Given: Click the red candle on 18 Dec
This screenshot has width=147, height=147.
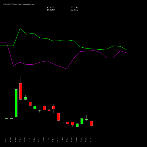Looking at the screenshot, I should click(54, 108).
